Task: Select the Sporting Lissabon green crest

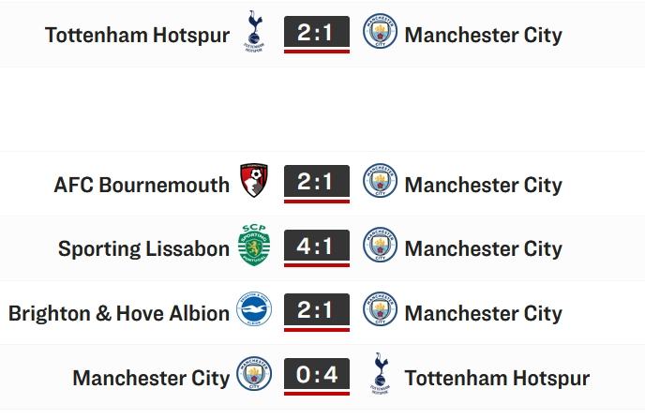Action: pos(254,245)
